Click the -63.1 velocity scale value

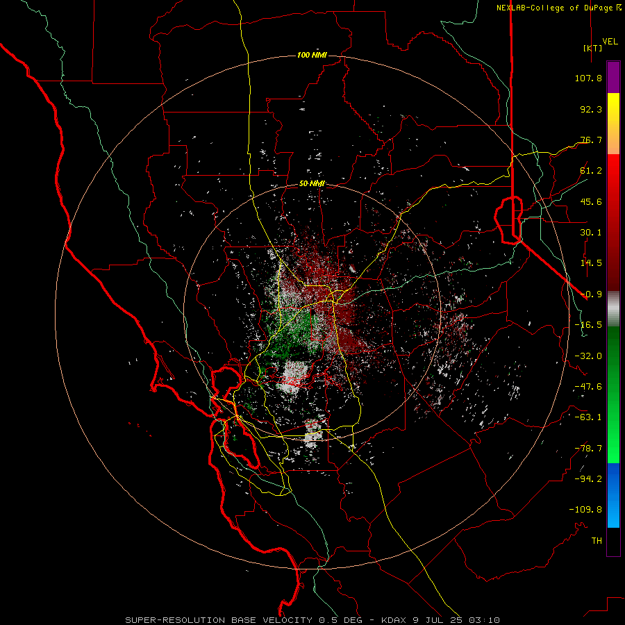tap(588, 417)
